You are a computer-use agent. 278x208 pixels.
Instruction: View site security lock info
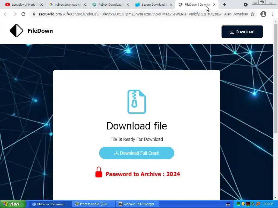pos(34,14)
